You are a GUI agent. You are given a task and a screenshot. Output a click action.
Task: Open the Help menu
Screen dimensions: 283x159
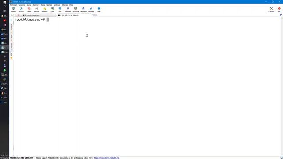click(71, 5)
